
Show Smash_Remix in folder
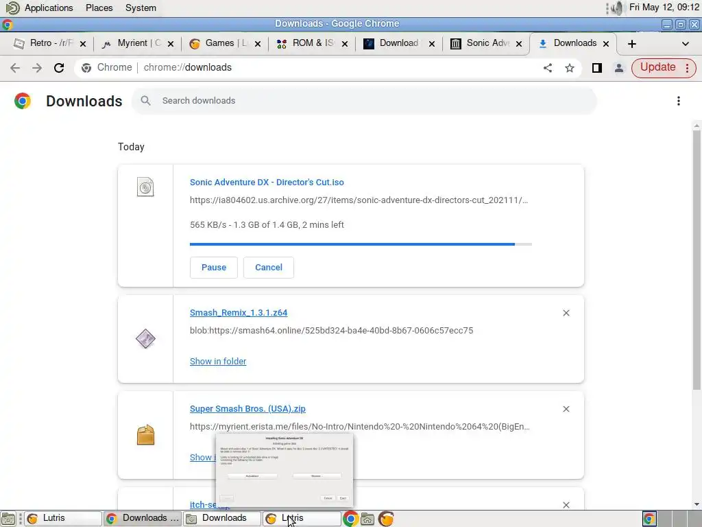(x=218, y=361)
